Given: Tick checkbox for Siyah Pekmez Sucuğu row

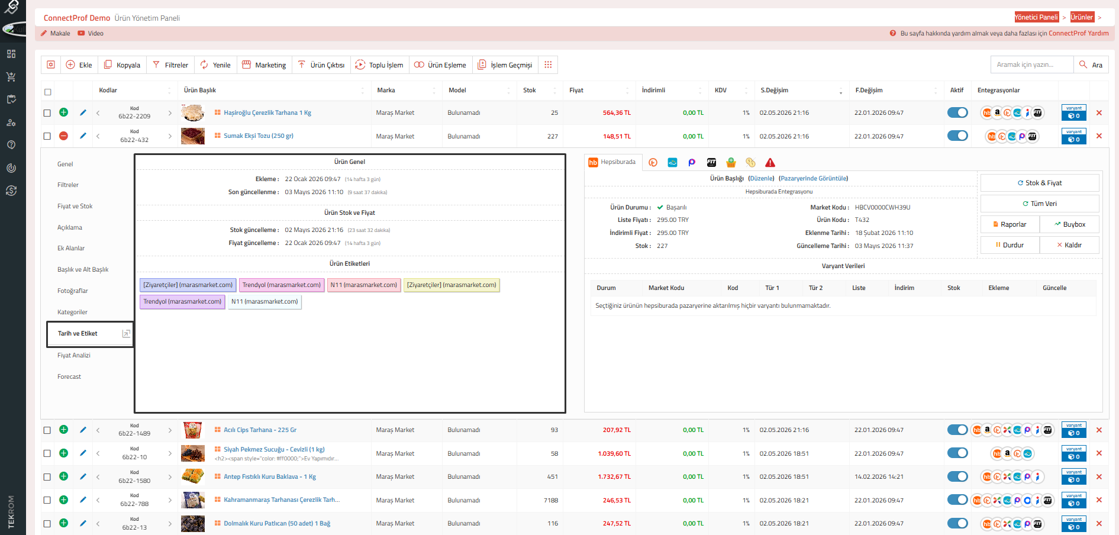Looking at the screenshot, I should point(47,453).
